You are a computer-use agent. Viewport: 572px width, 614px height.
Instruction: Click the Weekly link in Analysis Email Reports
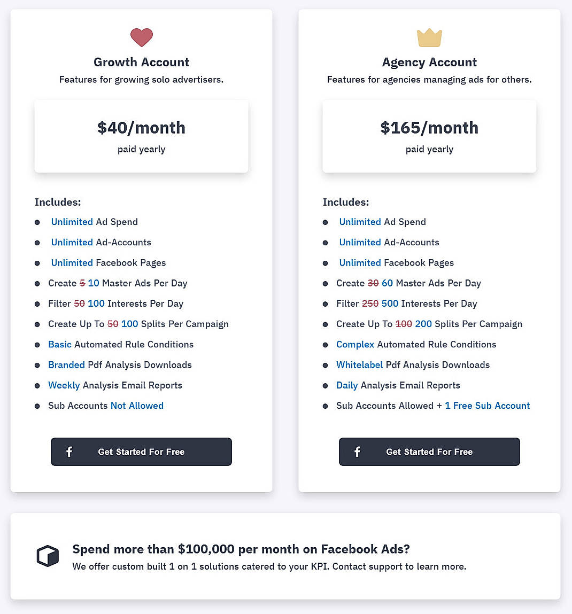64,385
